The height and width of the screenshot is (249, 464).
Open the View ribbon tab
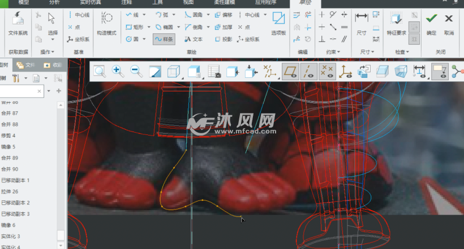(188, 2)
